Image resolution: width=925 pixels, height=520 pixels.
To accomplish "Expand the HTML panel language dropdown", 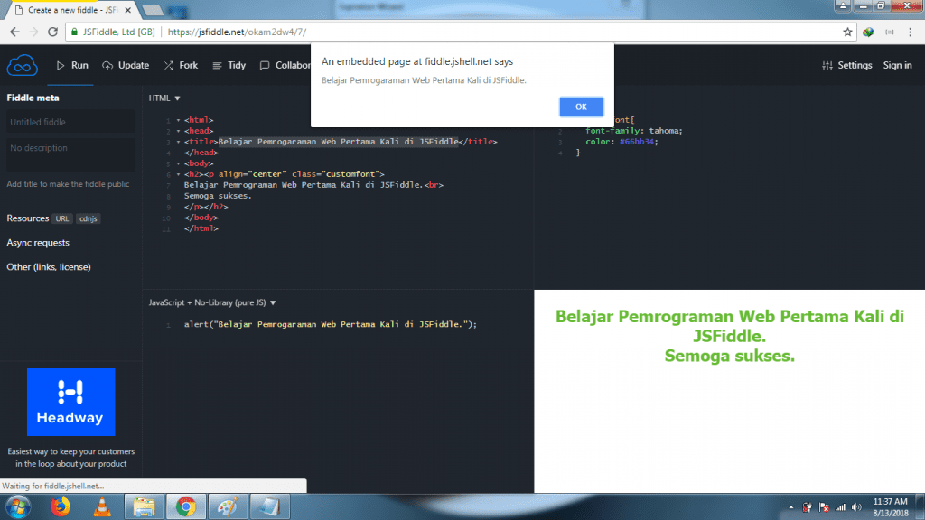I will [x=165, y=97].
